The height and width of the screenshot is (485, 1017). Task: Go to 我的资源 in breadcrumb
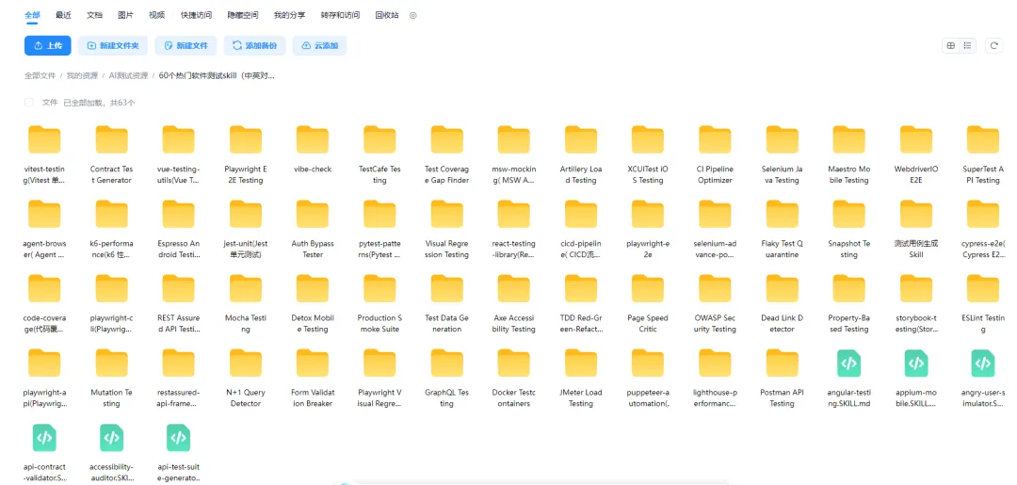82,76
